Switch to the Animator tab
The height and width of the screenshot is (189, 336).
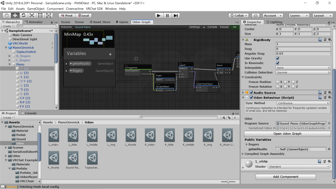34,22
